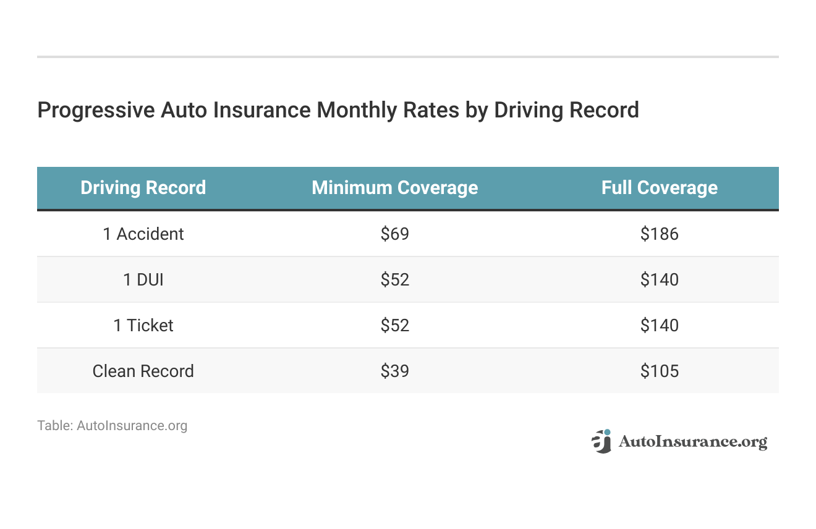
Task: Click the 1 Accident row label
Action: click(143, 234)
